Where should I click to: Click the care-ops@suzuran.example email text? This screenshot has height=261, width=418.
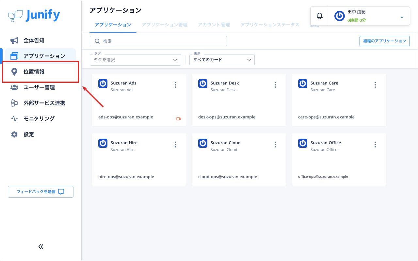coord(326,117)
